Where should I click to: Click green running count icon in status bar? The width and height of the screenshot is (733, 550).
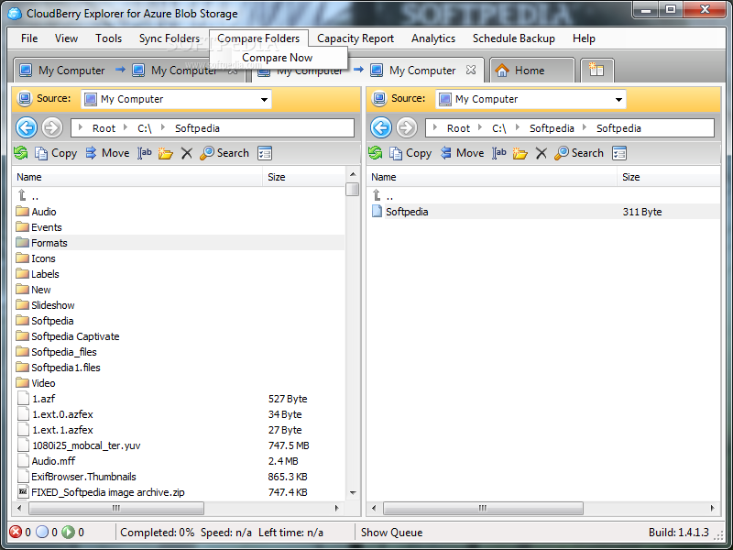[x=68, y=532]
